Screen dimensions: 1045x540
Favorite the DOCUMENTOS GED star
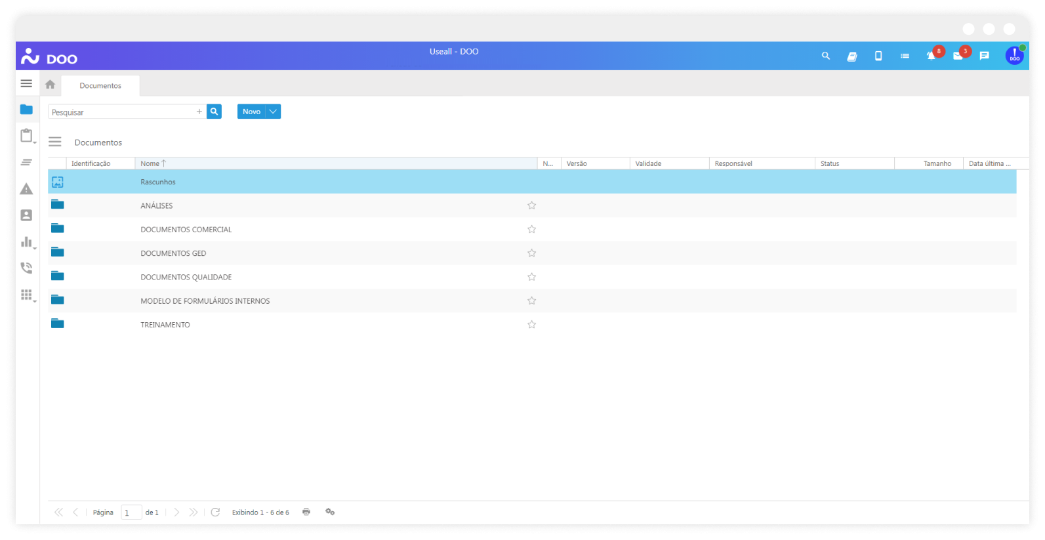click(532, 253)
